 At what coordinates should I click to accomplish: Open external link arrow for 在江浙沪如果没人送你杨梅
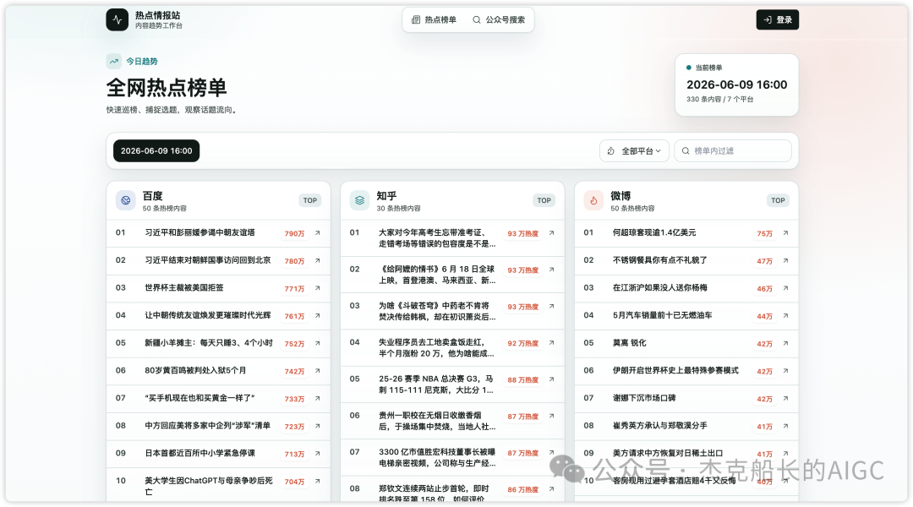click(x=785, y=288)
